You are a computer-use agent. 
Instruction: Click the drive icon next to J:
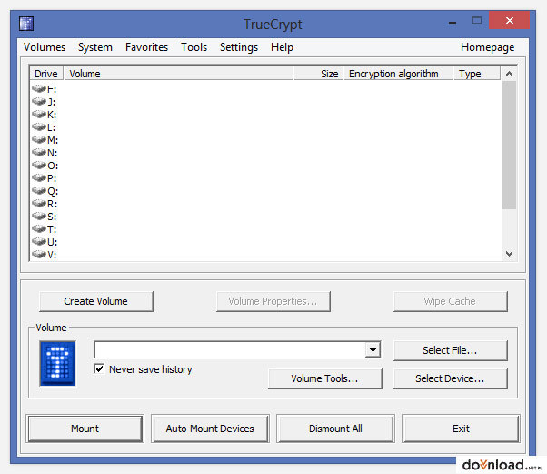pos(39,101)
